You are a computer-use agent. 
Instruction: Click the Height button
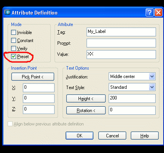pyautogui.click(x=86, y=99)
